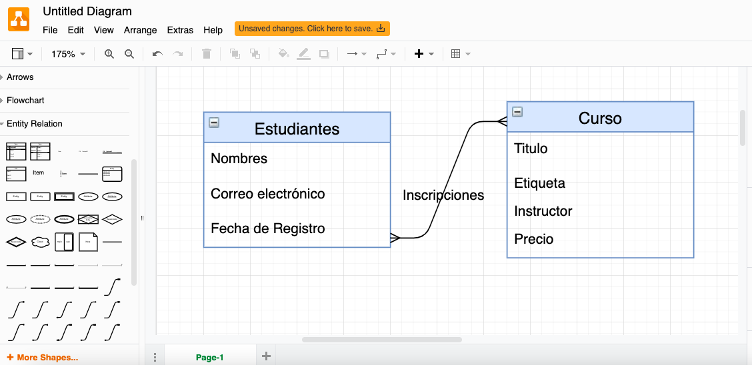Open the 175% zoom level dropdown
The height and width of the screenshot is (365, 752).
(x=68, y=54)
